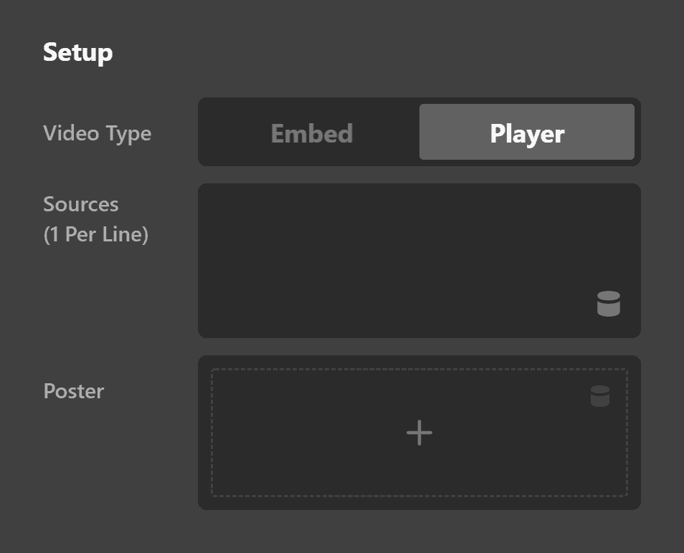Click the plus icon to add poster
Image resolution: width=684 pixels, height=553 pixels.
[x=419, y=433]
